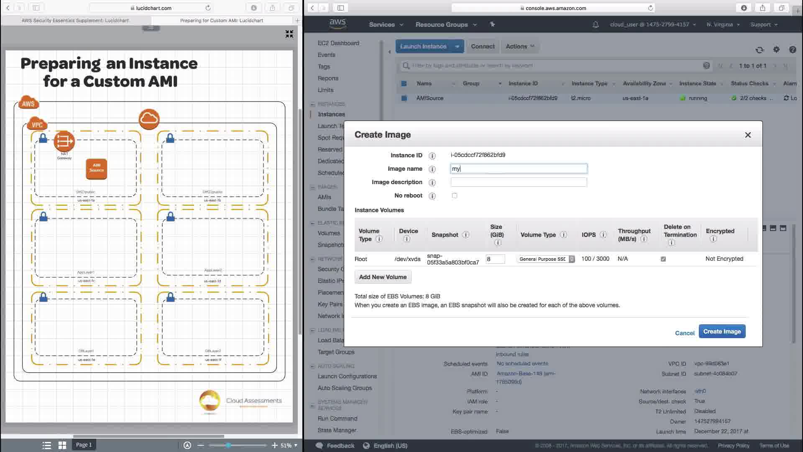Open the General Purpose SSD volume type dropdown
Viewport: 803px width, 452px height.
(546, 259)
